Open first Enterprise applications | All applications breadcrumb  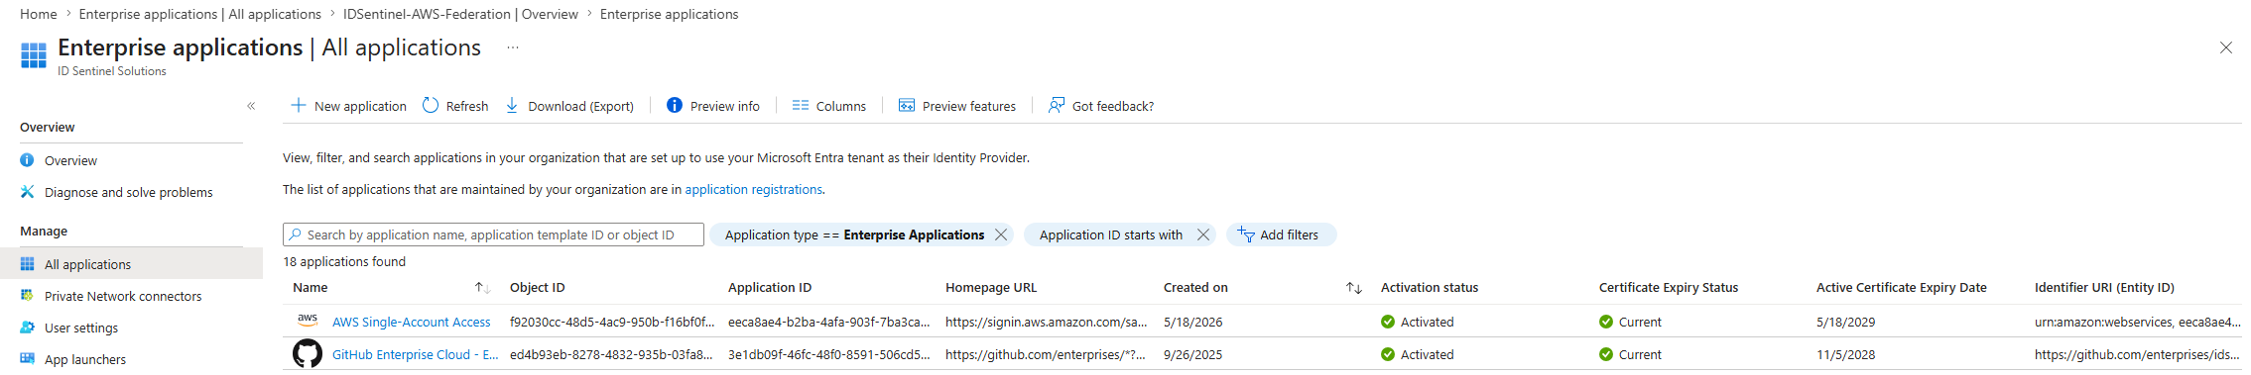tap(200, 14)
